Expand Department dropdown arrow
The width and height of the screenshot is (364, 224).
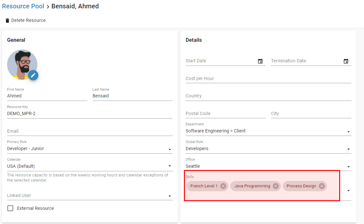pyautogui.click(x=349, y=131)
